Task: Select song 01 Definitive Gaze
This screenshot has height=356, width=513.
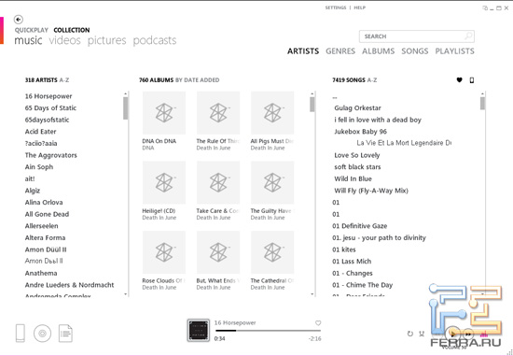Action: [x=360, y=226]
